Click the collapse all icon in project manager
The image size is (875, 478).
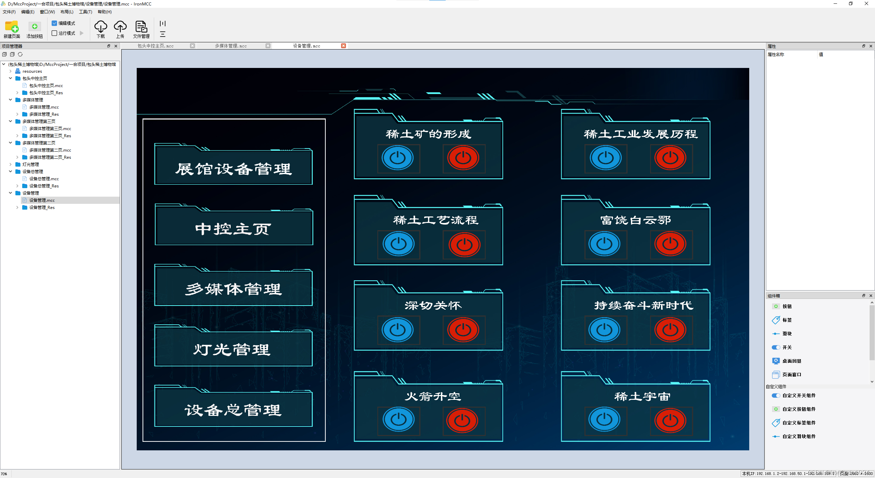(12, 54)
